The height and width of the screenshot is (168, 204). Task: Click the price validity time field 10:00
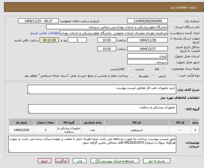[x=107, y=49]
